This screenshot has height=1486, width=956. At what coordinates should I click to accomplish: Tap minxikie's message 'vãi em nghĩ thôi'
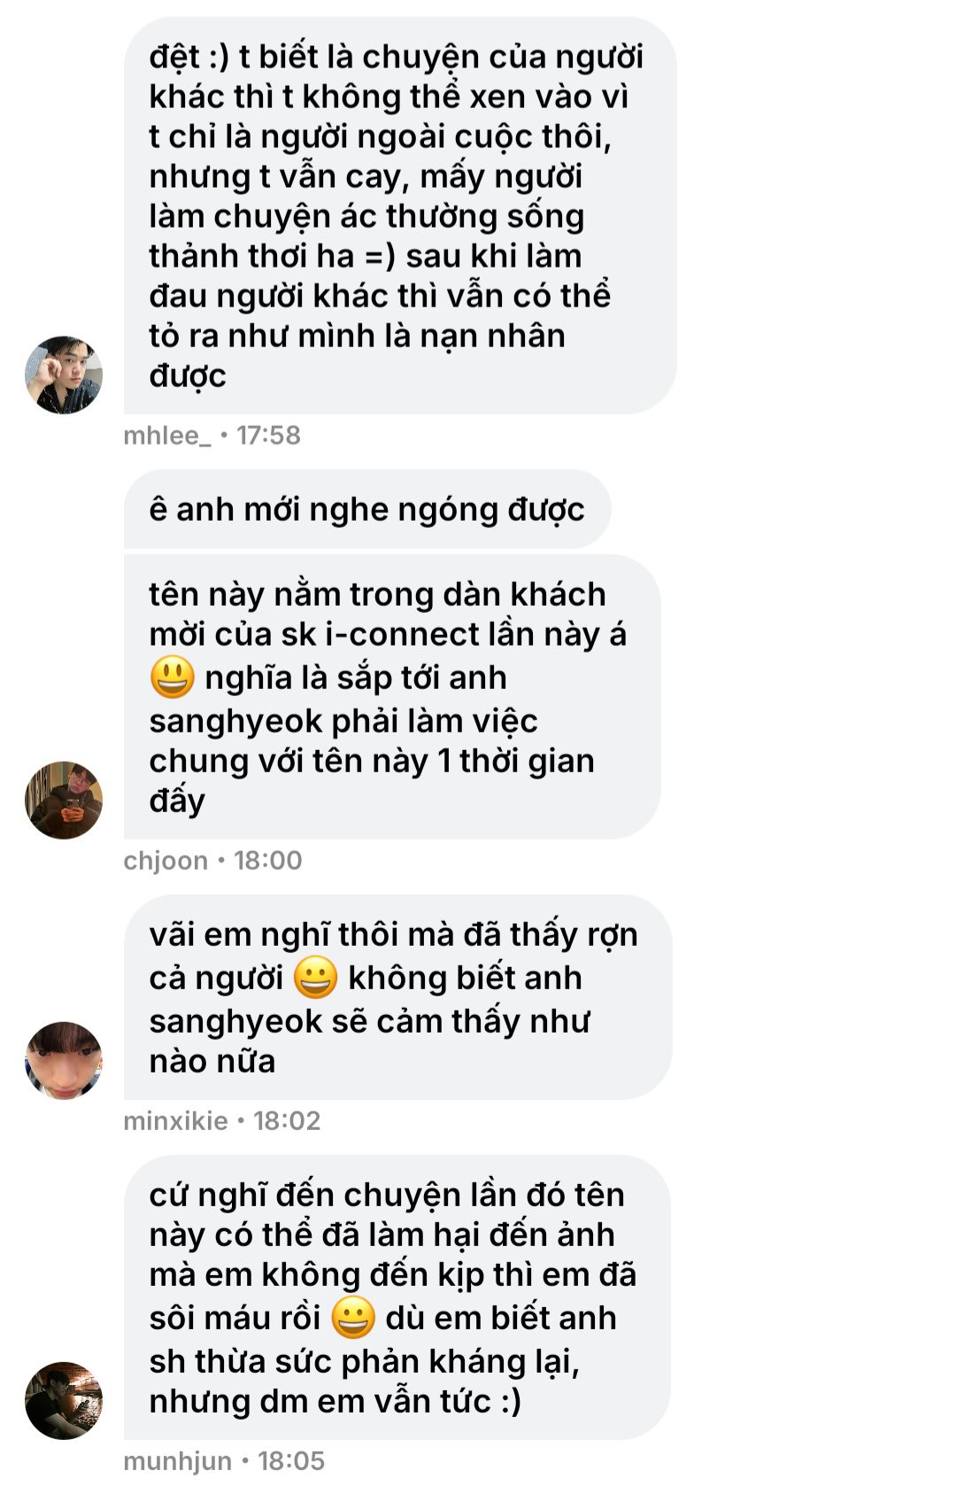coord(397,997)
